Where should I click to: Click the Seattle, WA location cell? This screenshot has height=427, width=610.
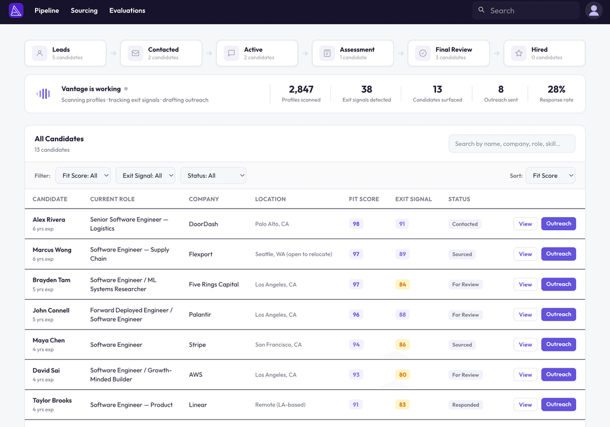[294, 254]
